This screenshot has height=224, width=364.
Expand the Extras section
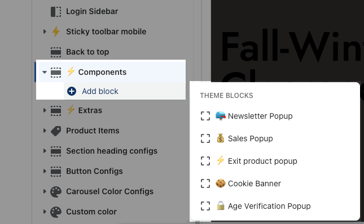point(45,110)
